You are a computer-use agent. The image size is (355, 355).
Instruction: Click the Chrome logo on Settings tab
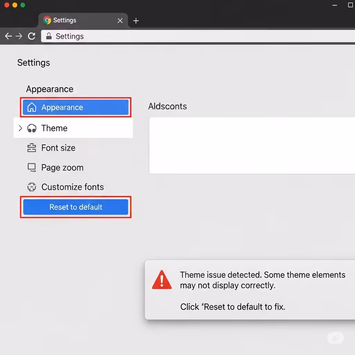click(x=47, y=20)
